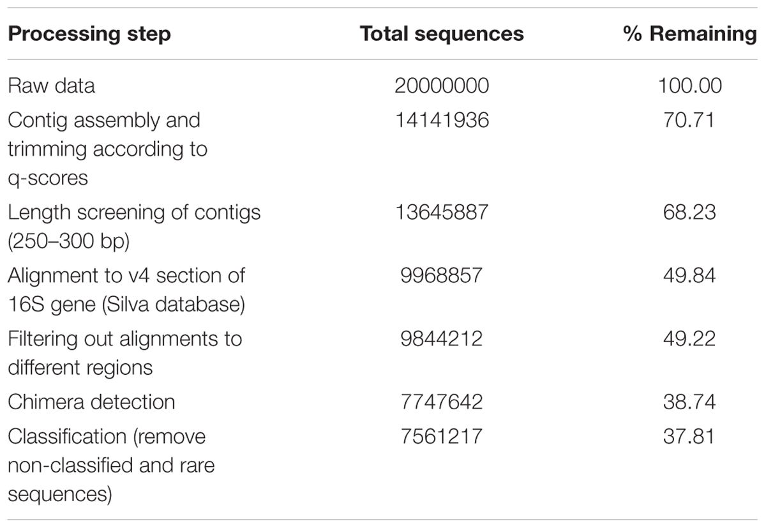Click the '% Remaining' column header
Screen dimensions: 766x528
coord(689,34)
